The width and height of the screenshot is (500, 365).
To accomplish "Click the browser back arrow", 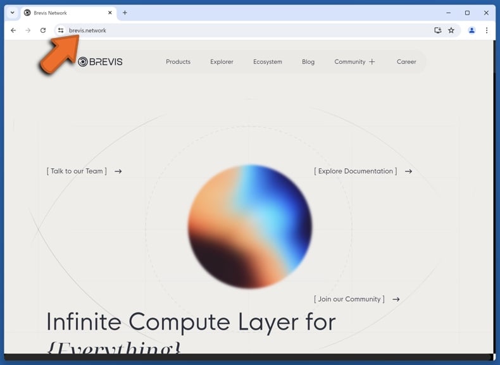I will tap(13, 30).
